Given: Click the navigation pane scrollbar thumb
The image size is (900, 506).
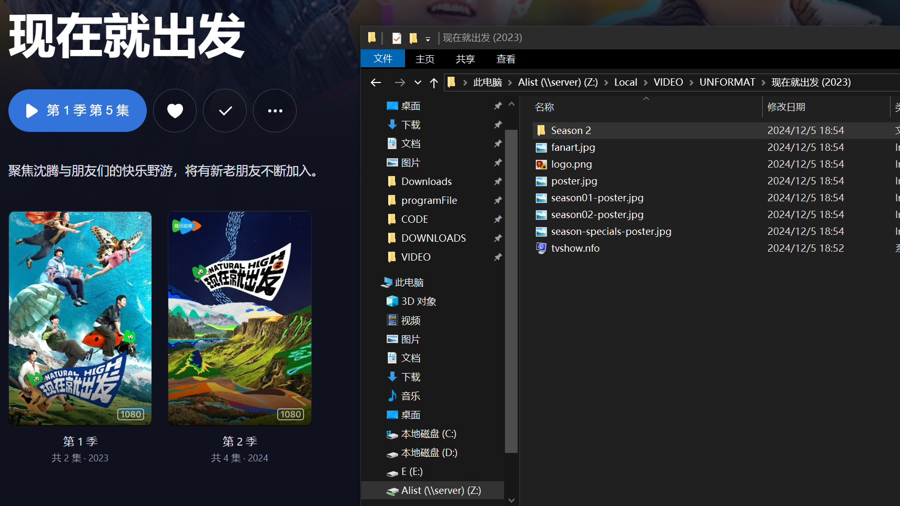Looking at the screenshot, I should click(x=511, y=291).
